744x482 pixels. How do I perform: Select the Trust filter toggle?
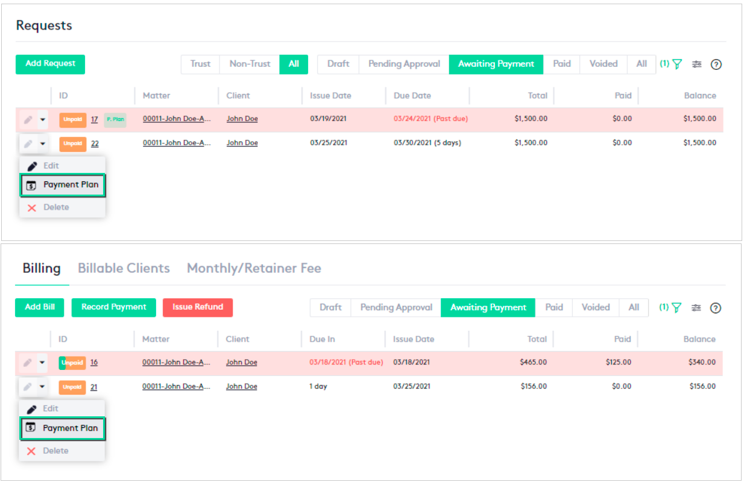tap(200, 64)
